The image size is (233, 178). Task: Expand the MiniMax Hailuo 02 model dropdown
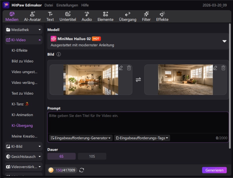pos(224,41)
